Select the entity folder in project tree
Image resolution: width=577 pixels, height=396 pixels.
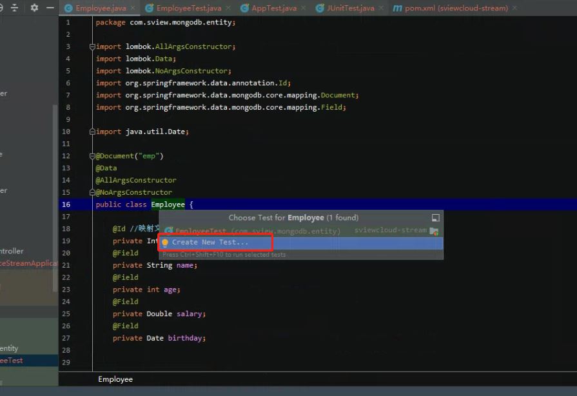pyautogui.click(x=9, y=348)
